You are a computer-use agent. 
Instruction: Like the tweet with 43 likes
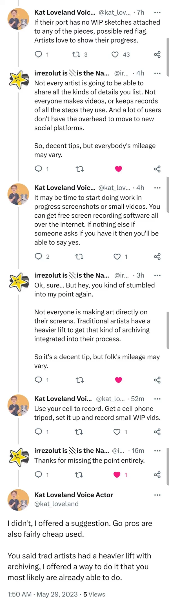coord(115,55)
